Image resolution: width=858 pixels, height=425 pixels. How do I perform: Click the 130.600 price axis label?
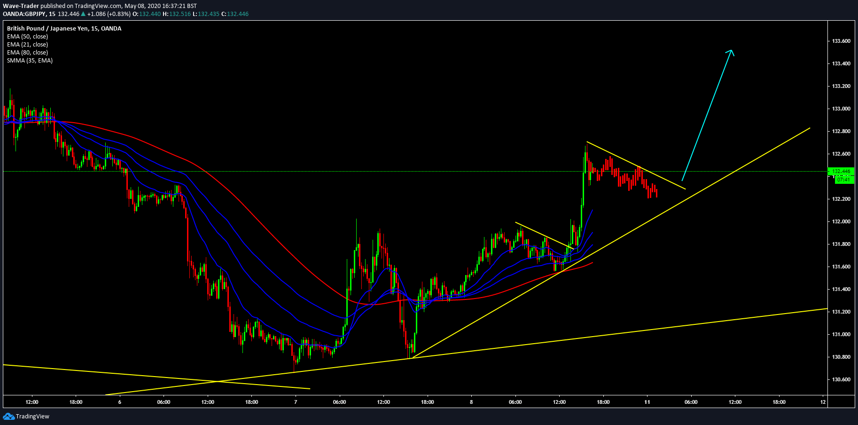[841, 380]
